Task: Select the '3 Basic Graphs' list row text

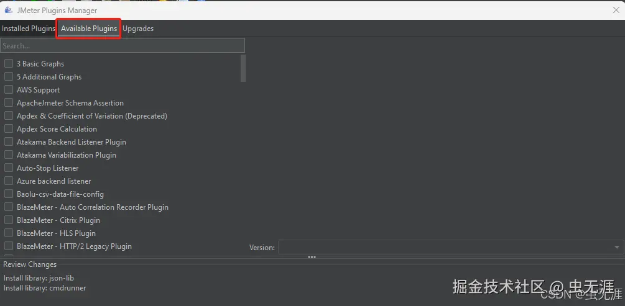Action: tap(40, 64)
